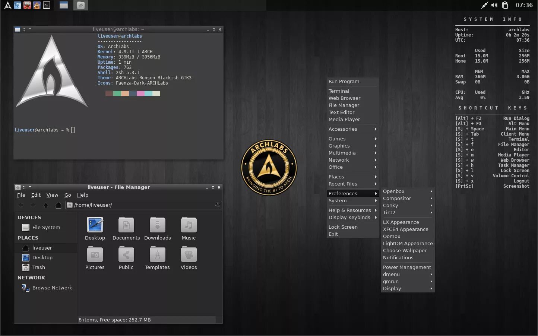Open Browse Network in the sidebar
Viewport: 538px width, 336px height.
click(46, 288)
